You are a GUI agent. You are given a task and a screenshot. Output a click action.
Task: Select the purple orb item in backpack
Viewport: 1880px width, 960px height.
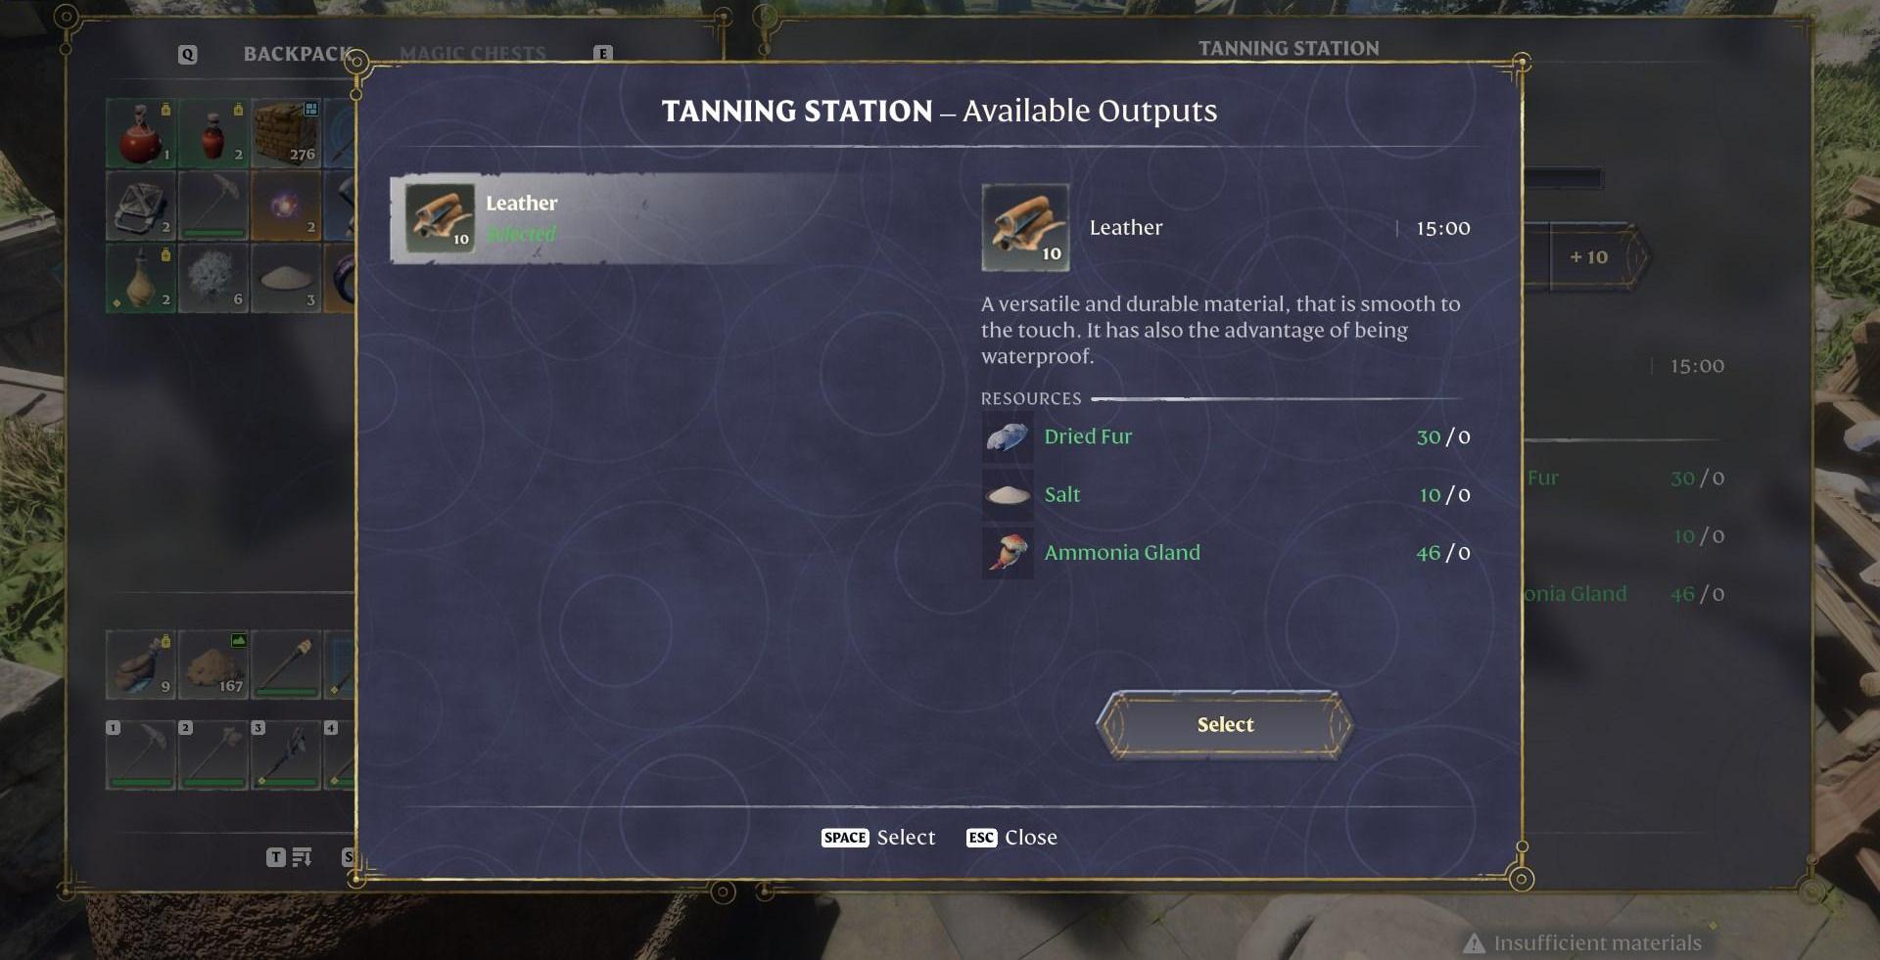(x=286, y=206)
